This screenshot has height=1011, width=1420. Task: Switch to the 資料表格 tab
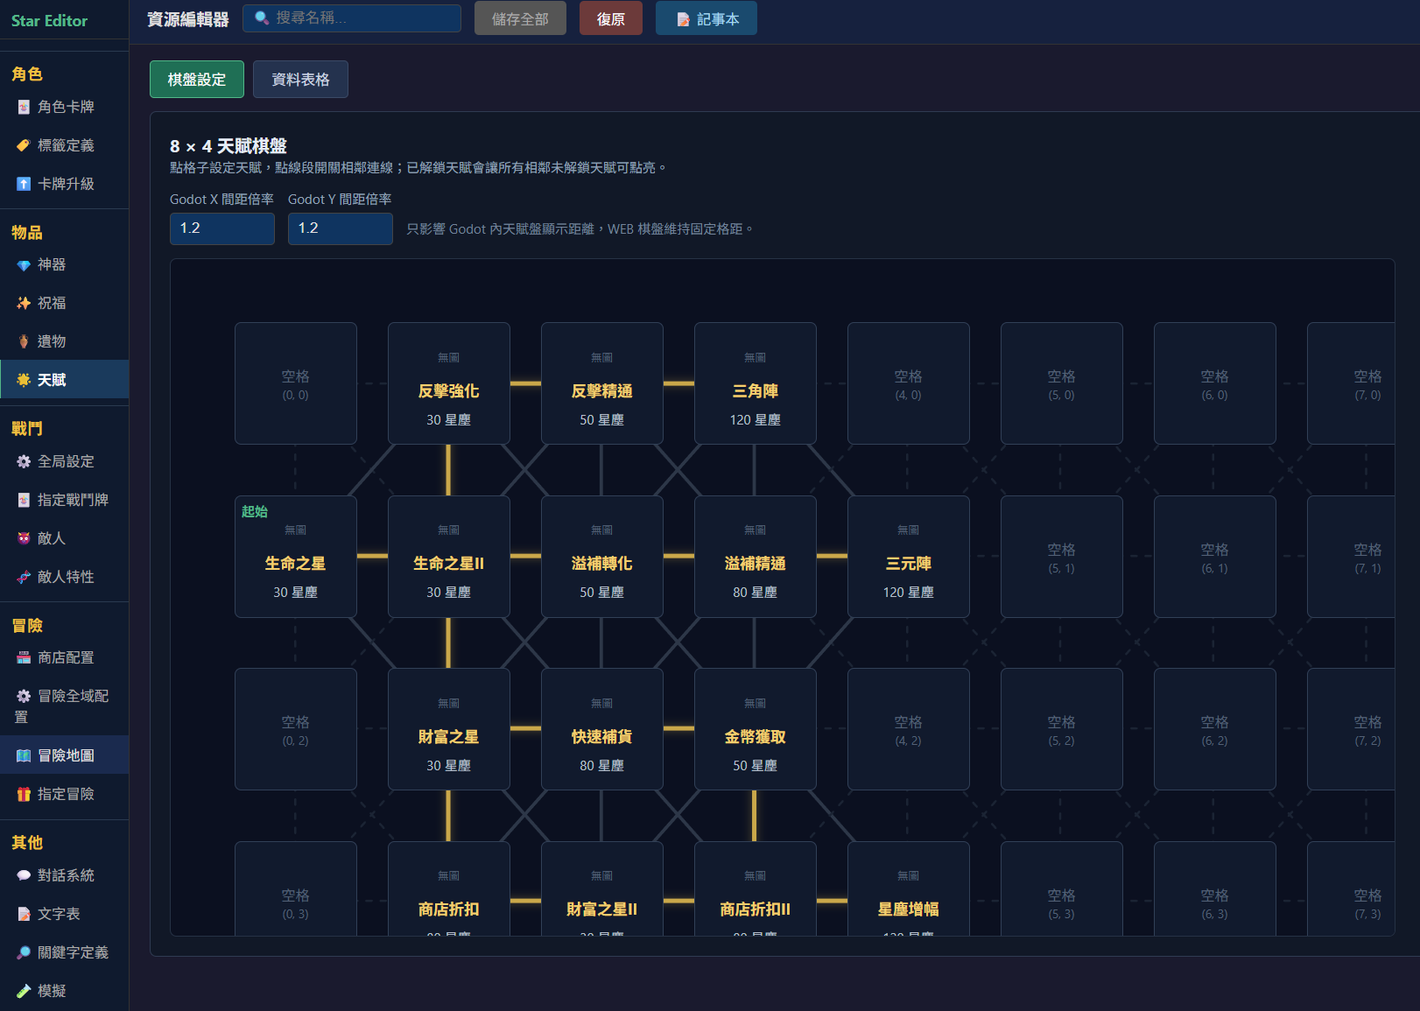coord(300,80)
